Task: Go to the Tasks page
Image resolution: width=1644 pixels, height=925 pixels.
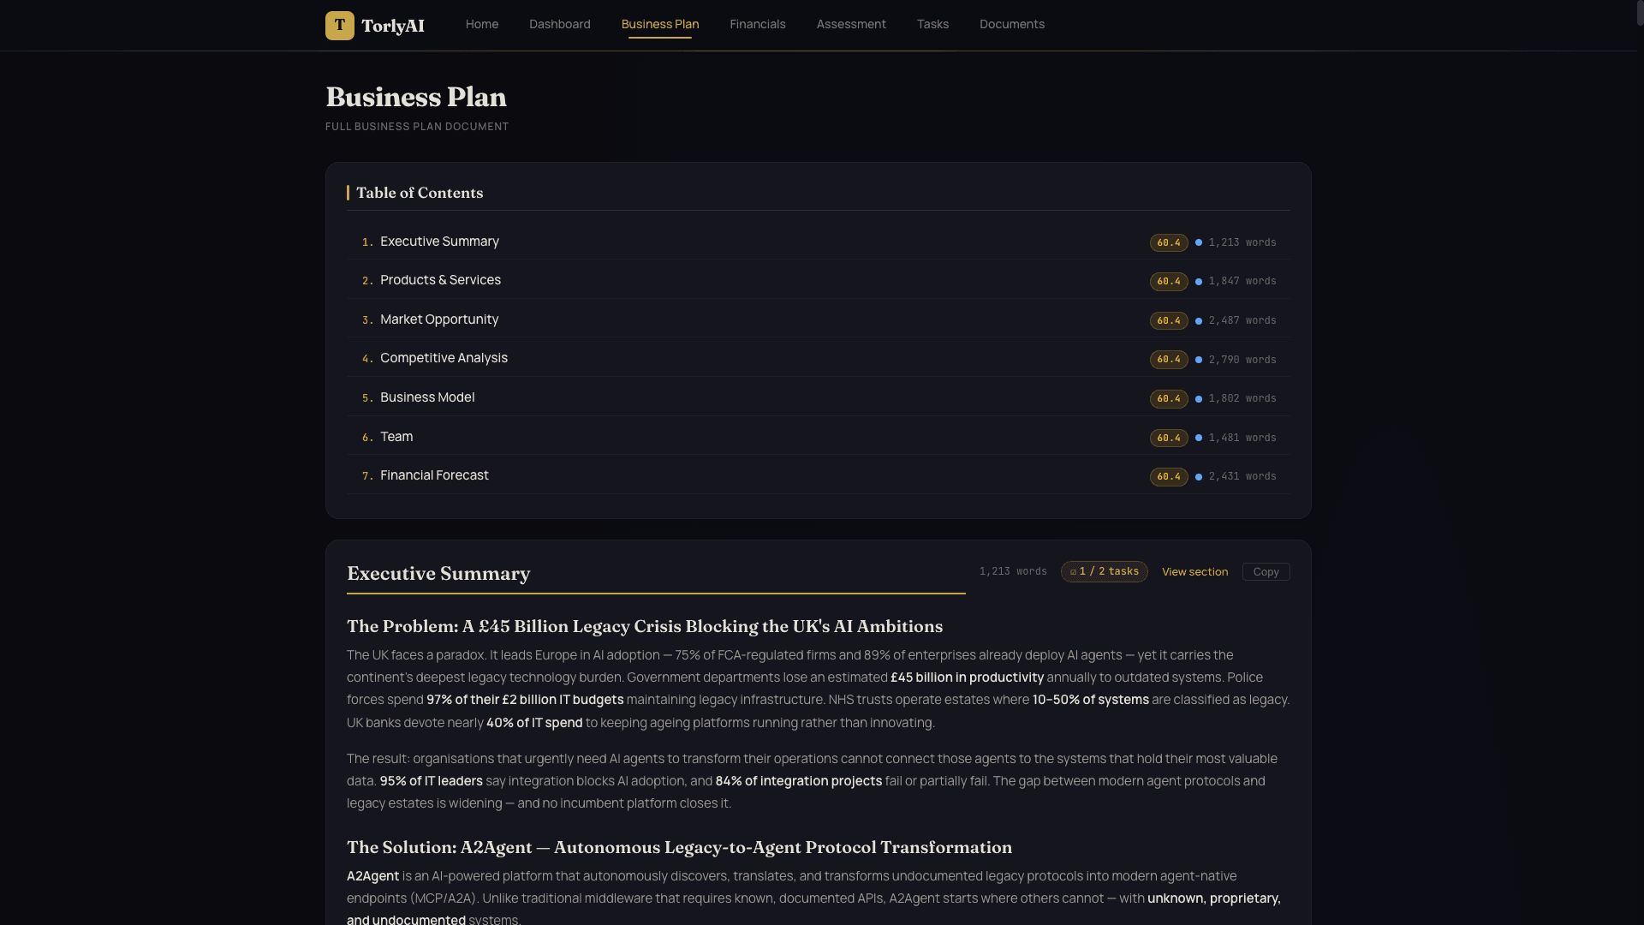Action: pyautogui.click(x=932, y=24)
